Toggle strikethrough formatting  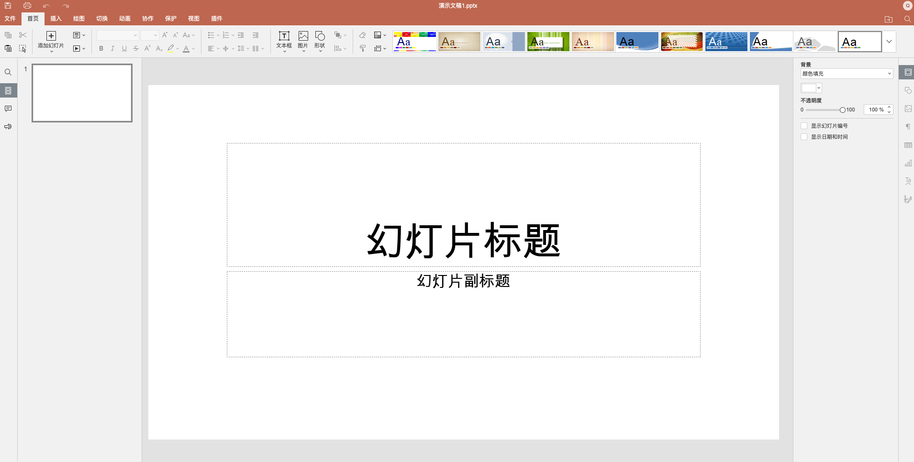(136, 48)
